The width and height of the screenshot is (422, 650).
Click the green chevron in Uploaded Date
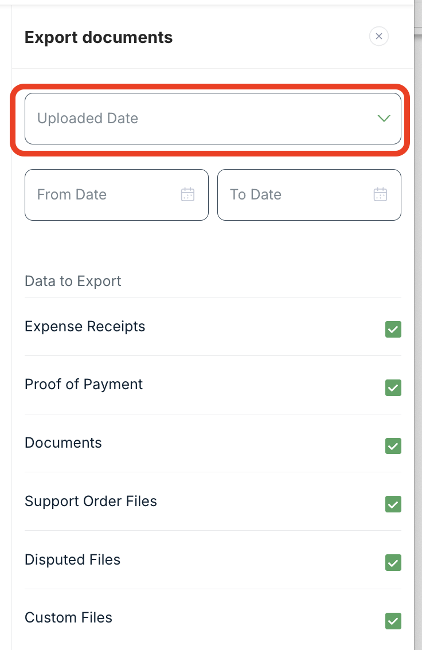click(x=384, y=119)
